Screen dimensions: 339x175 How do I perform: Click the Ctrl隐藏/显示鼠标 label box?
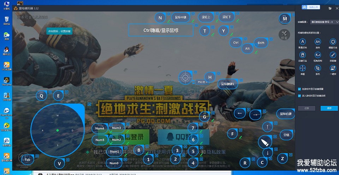[161, 30]
